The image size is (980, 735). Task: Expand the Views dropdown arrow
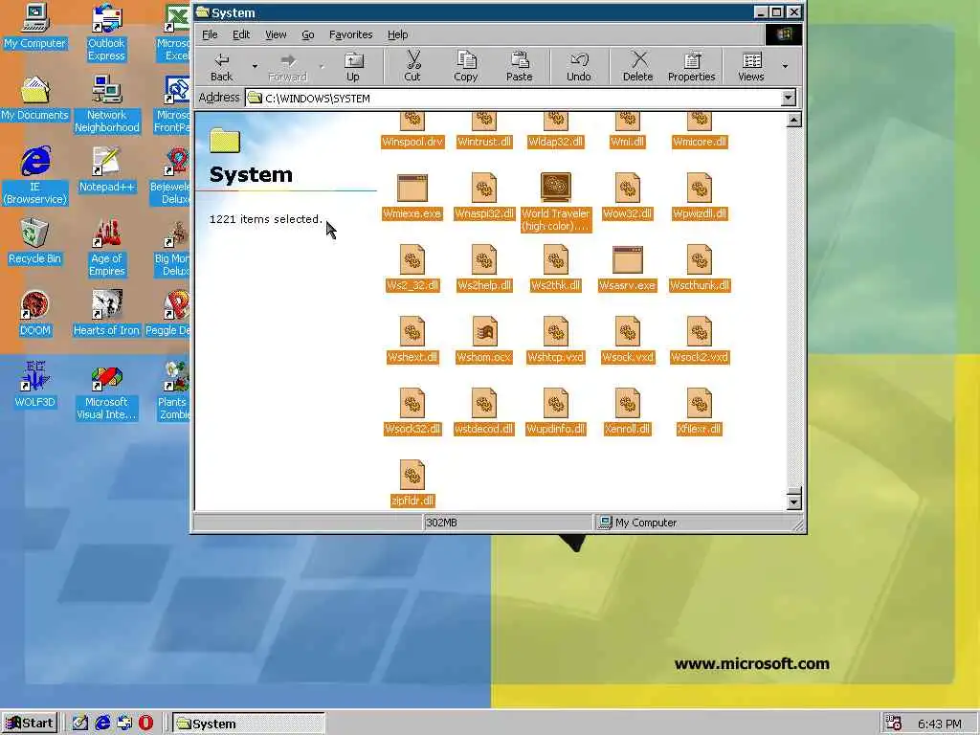pyautogui.click(x=785, y=66)
